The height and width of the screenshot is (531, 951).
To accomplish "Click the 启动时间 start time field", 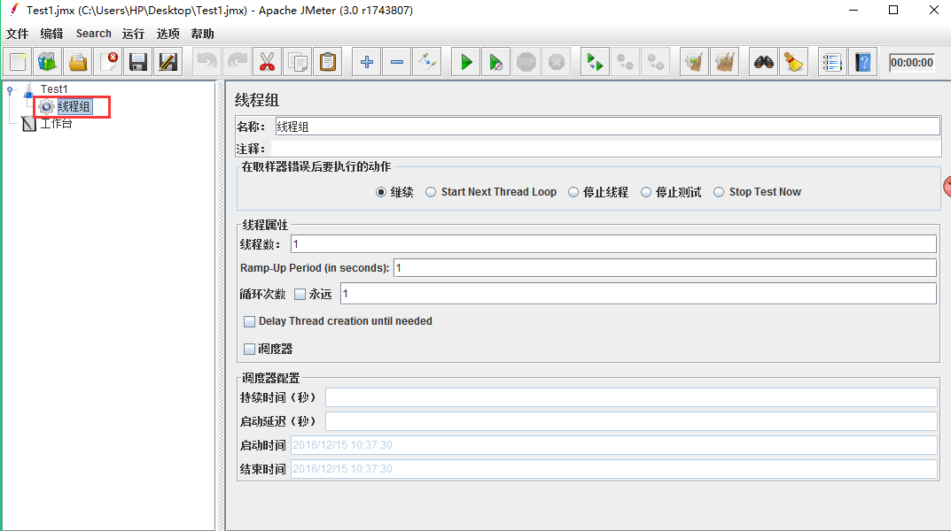I will pos(614,445).
